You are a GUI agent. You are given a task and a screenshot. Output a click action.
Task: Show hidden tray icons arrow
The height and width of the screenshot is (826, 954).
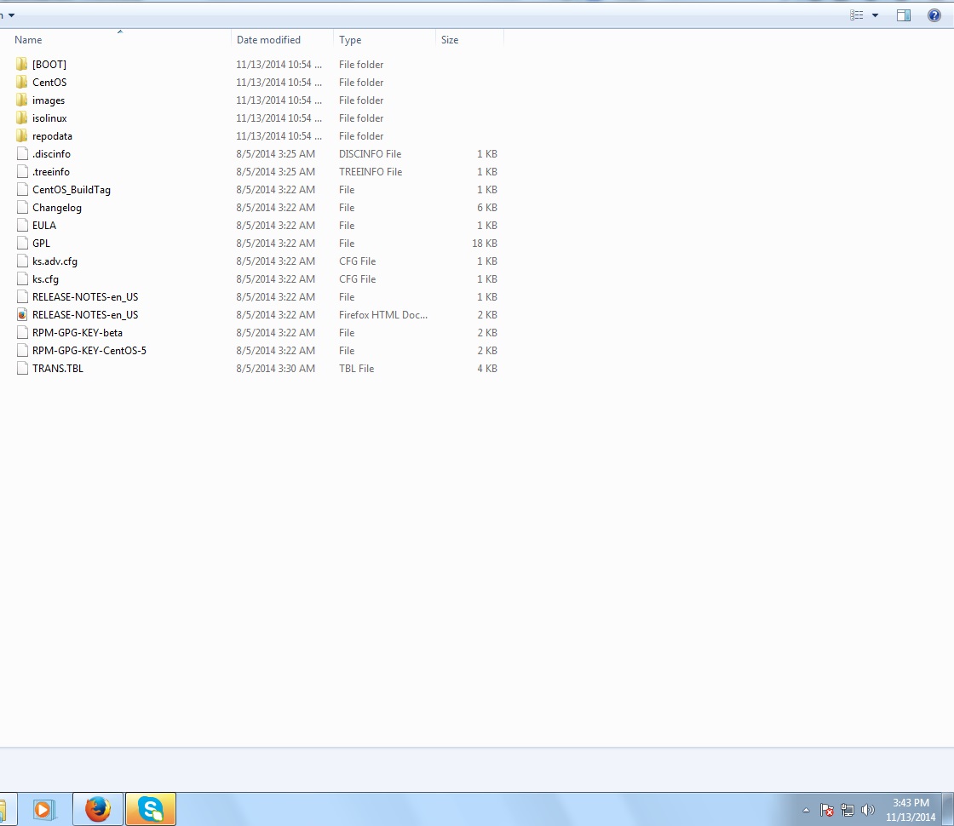point(806,810)
